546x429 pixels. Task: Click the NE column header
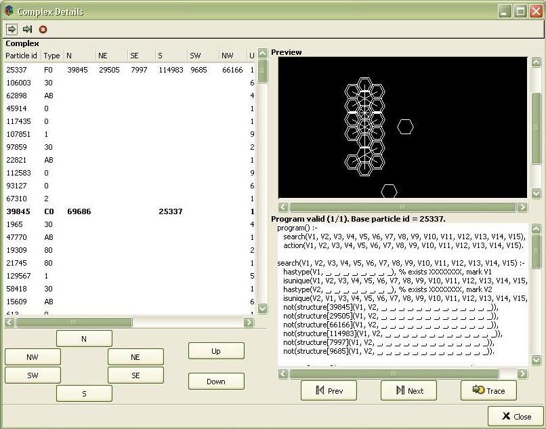click(x=111, y=56)
